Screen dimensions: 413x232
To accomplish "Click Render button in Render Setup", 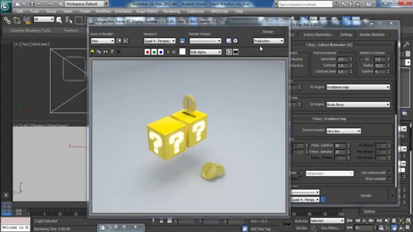I will tap(366, 196).
